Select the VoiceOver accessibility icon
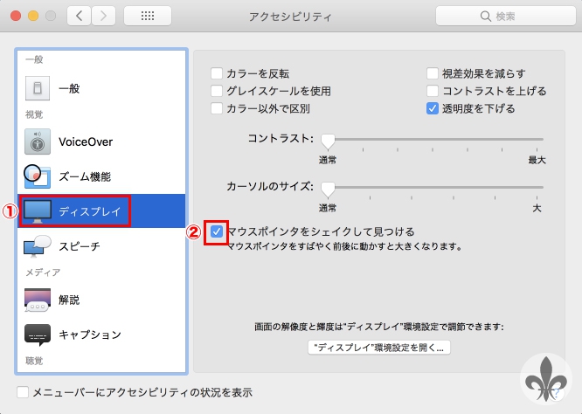 (x=38, y=141)
